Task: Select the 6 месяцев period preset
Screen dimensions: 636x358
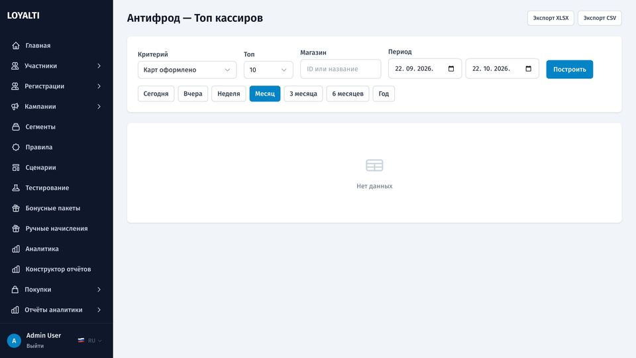Action: (x=348, y=93)
